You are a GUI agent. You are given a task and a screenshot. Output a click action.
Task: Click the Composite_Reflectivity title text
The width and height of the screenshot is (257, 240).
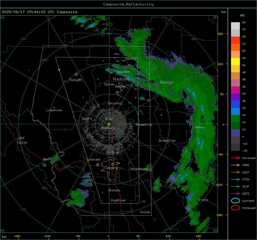click(128, 4)
